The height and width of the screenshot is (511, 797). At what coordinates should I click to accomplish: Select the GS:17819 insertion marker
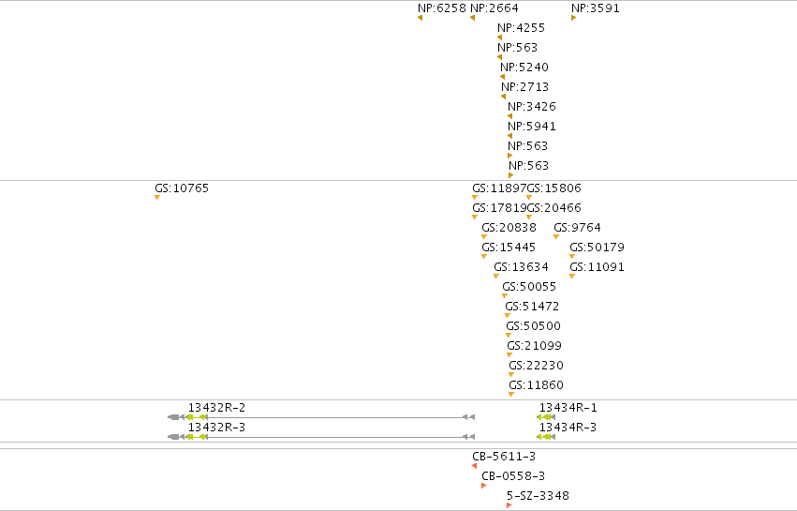pos(475,218)
